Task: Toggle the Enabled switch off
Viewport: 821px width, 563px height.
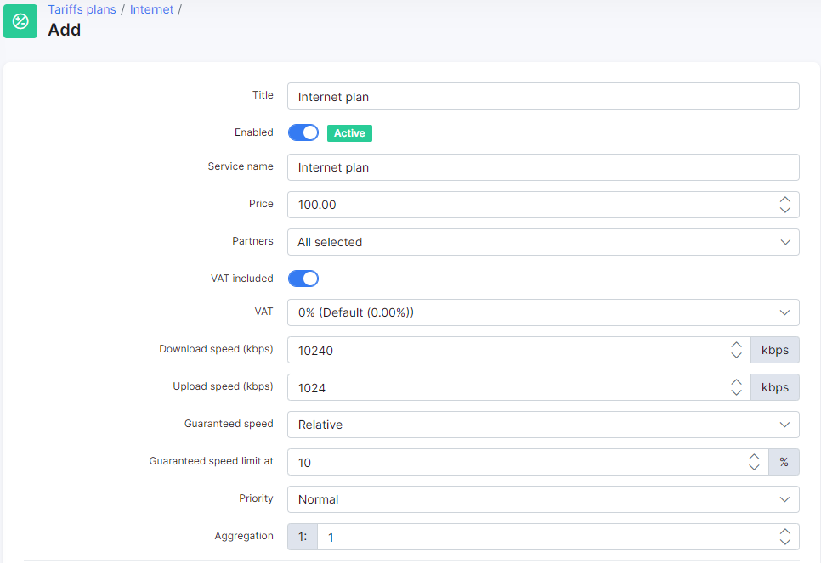Action: 303,132
